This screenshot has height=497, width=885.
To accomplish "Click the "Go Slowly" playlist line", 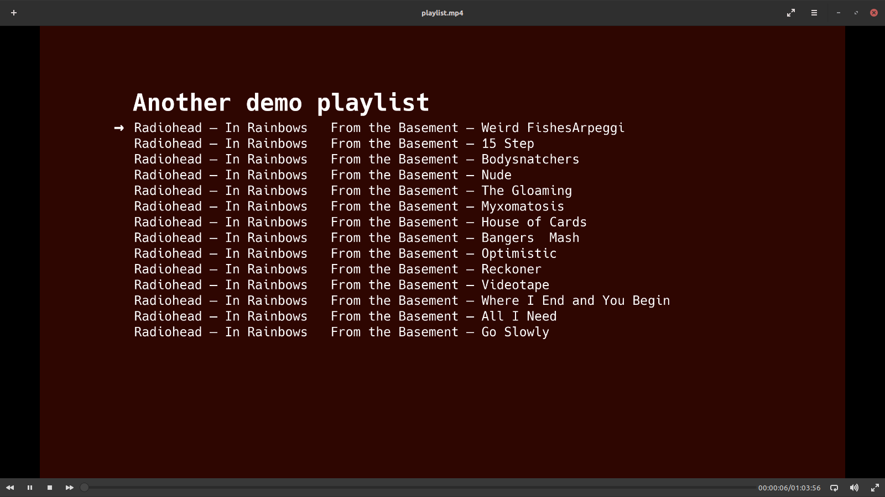I will pyautogui.click(x=342, y=332).
